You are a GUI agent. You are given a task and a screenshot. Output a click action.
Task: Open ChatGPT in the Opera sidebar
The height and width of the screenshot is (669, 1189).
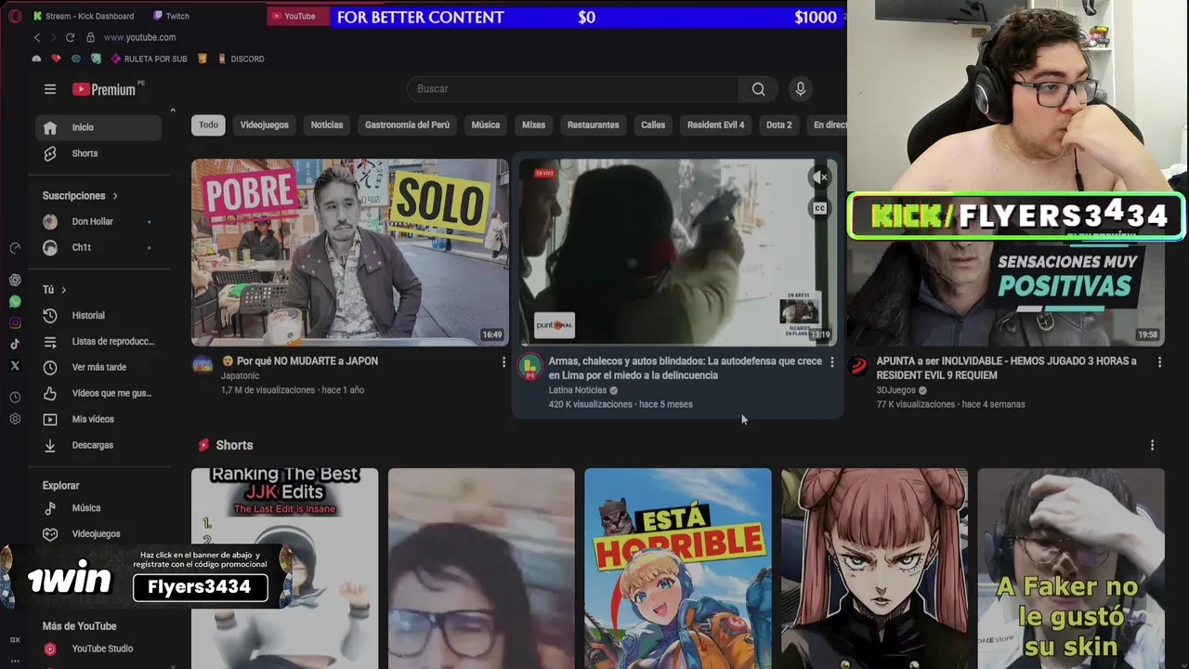point(15,280)
